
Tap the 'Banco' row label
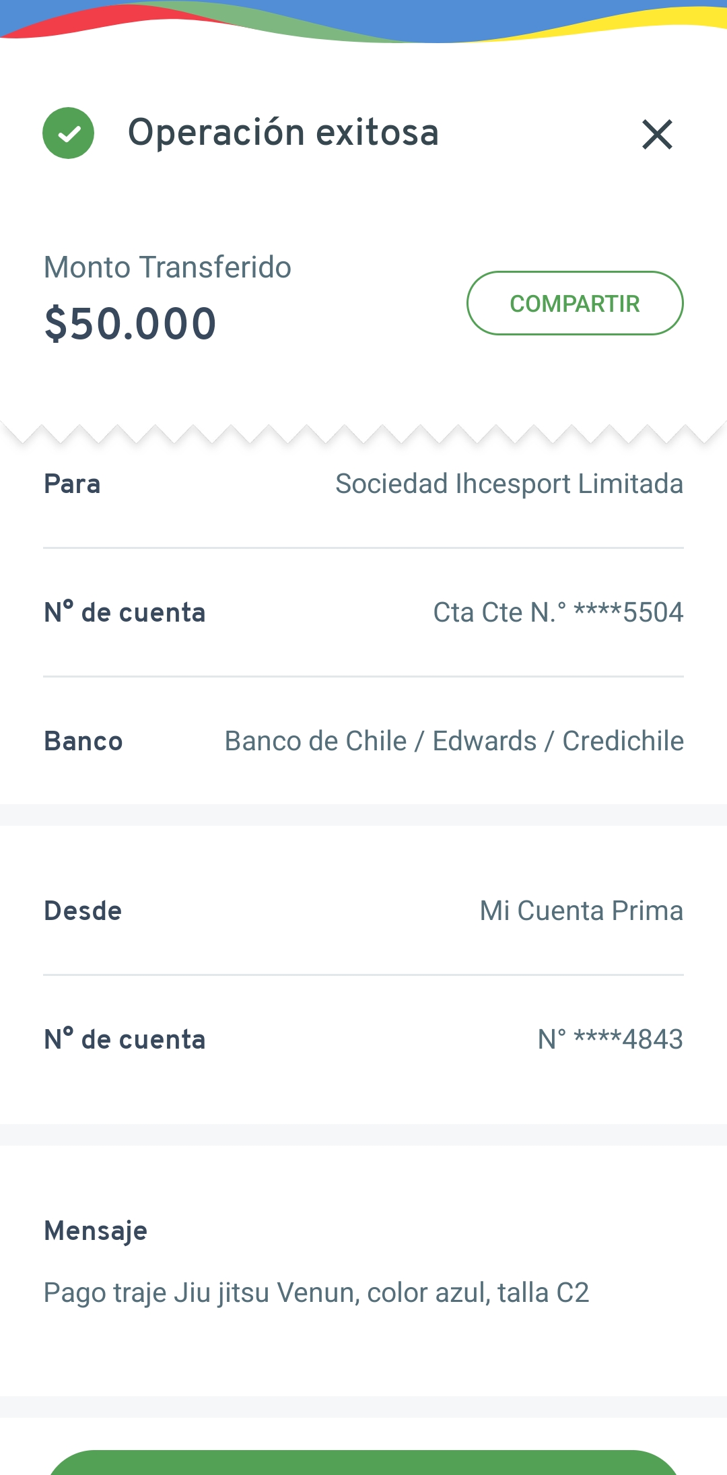click(83, 742)
